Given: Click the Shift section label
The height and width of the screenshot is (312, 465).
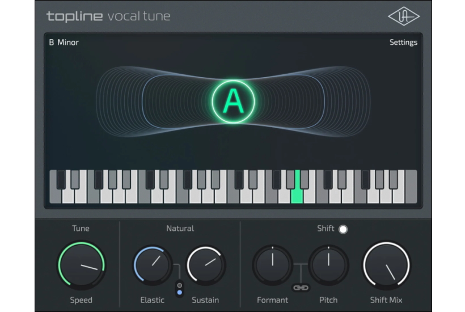Looking at the screenshot, I should click(x=325, y=229).
